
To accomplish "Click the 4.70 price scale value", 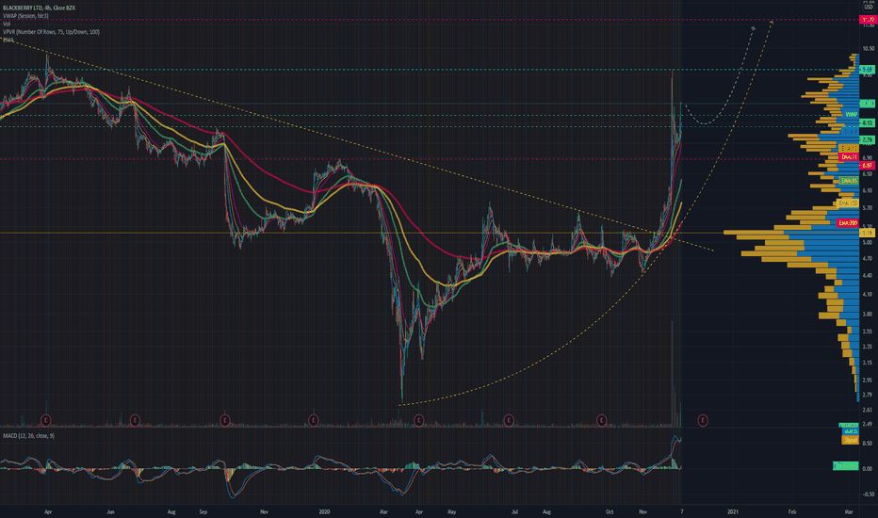I will (868, 259).
